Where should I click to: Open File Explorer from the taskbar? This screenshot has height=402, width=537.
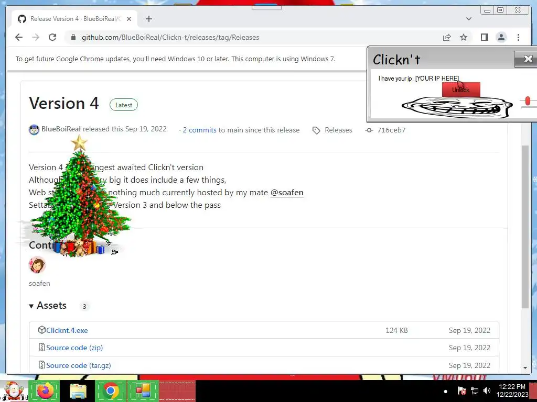coord(78,390)
